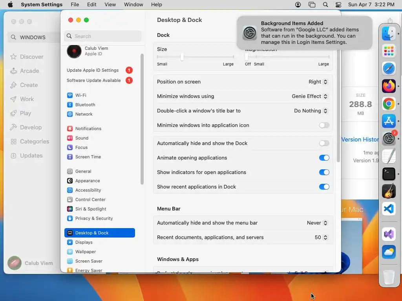Disable Animate opening applications switch
Screen dimensions: 402x301
pyautogui.click(x=324, y=158)
